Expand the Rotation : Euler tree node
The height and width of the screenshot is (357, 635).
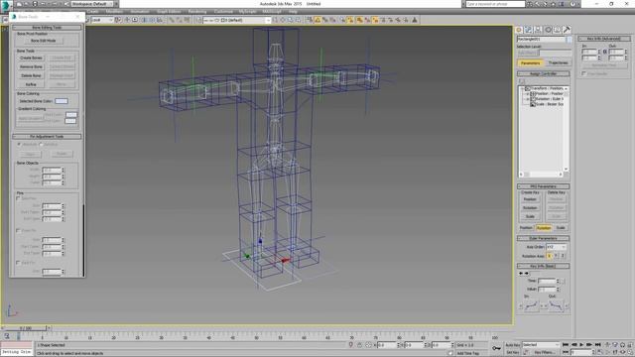pos(528,99)
